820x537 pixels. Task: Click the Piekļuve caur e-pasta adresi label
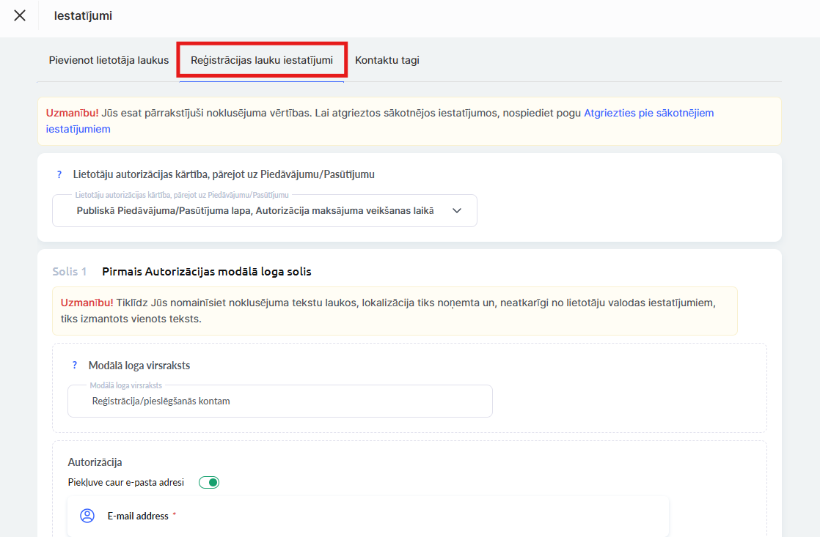point(125,482)
